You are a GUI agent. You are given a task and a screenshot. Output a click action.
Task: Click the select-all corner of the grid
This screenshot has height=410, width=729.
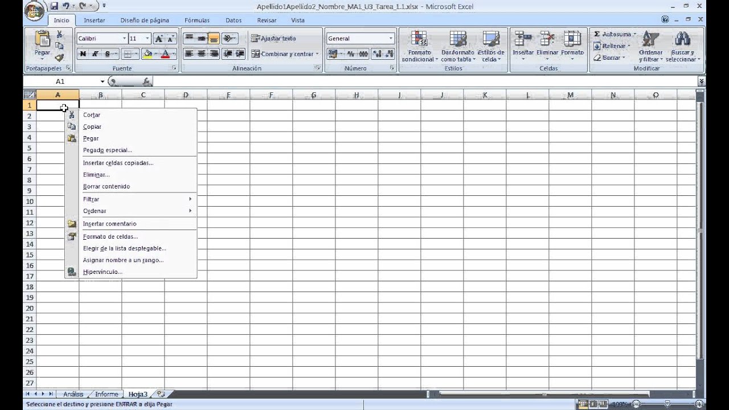pos(30,95)
